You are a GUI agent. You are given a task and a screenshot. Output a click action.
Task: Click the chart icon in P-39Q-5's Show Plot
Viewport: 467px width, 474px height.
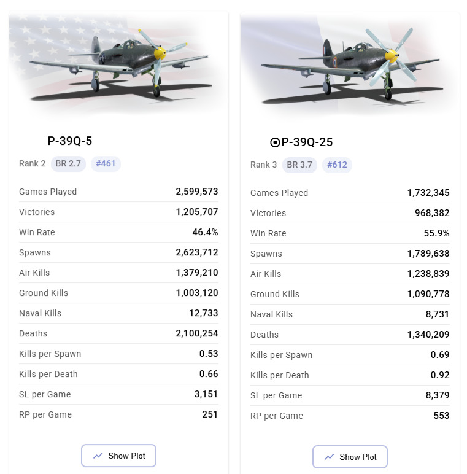pos(98,456)
